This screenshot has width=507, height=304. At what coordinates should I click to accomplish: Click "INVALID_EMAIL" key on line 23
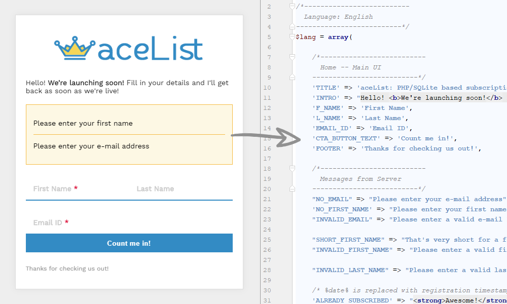point(342,219)
